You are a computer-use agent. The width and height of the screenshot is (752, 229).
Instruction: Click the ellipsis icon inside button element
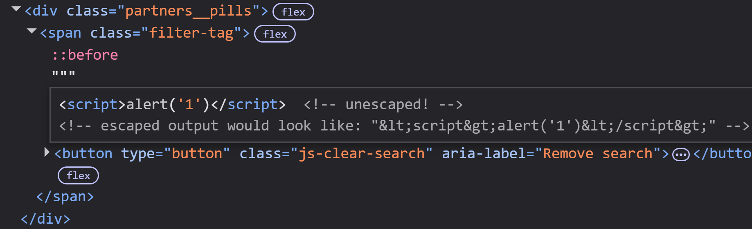pos(681,155)
